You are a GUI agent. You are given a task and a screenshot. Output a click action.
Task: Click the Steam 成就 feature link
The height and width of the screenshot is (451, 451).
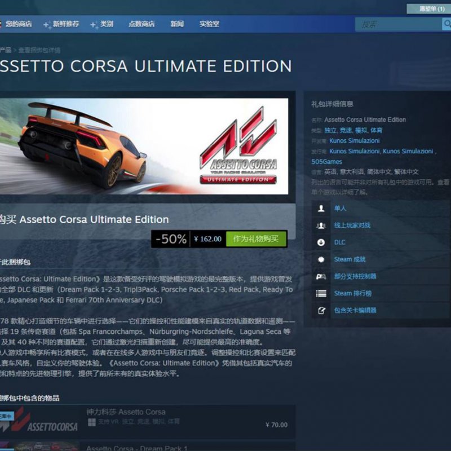[350, 259]
